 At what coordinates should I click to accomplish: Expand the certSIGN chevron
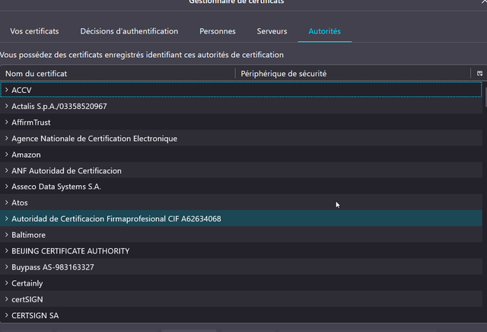click(7, 299)
